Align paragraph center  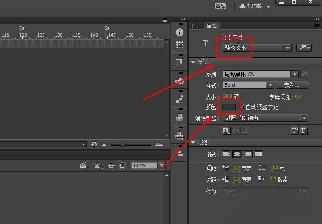[237, 154]
